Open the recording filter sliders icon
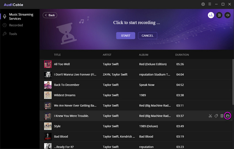This screenshot has width=234, height=149. (x=219, y=15)
